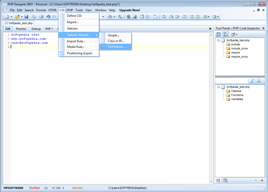Screen dimensions: 268x192
Task: Choose Define CSS from the CSS menu
Action: (79, 16)
